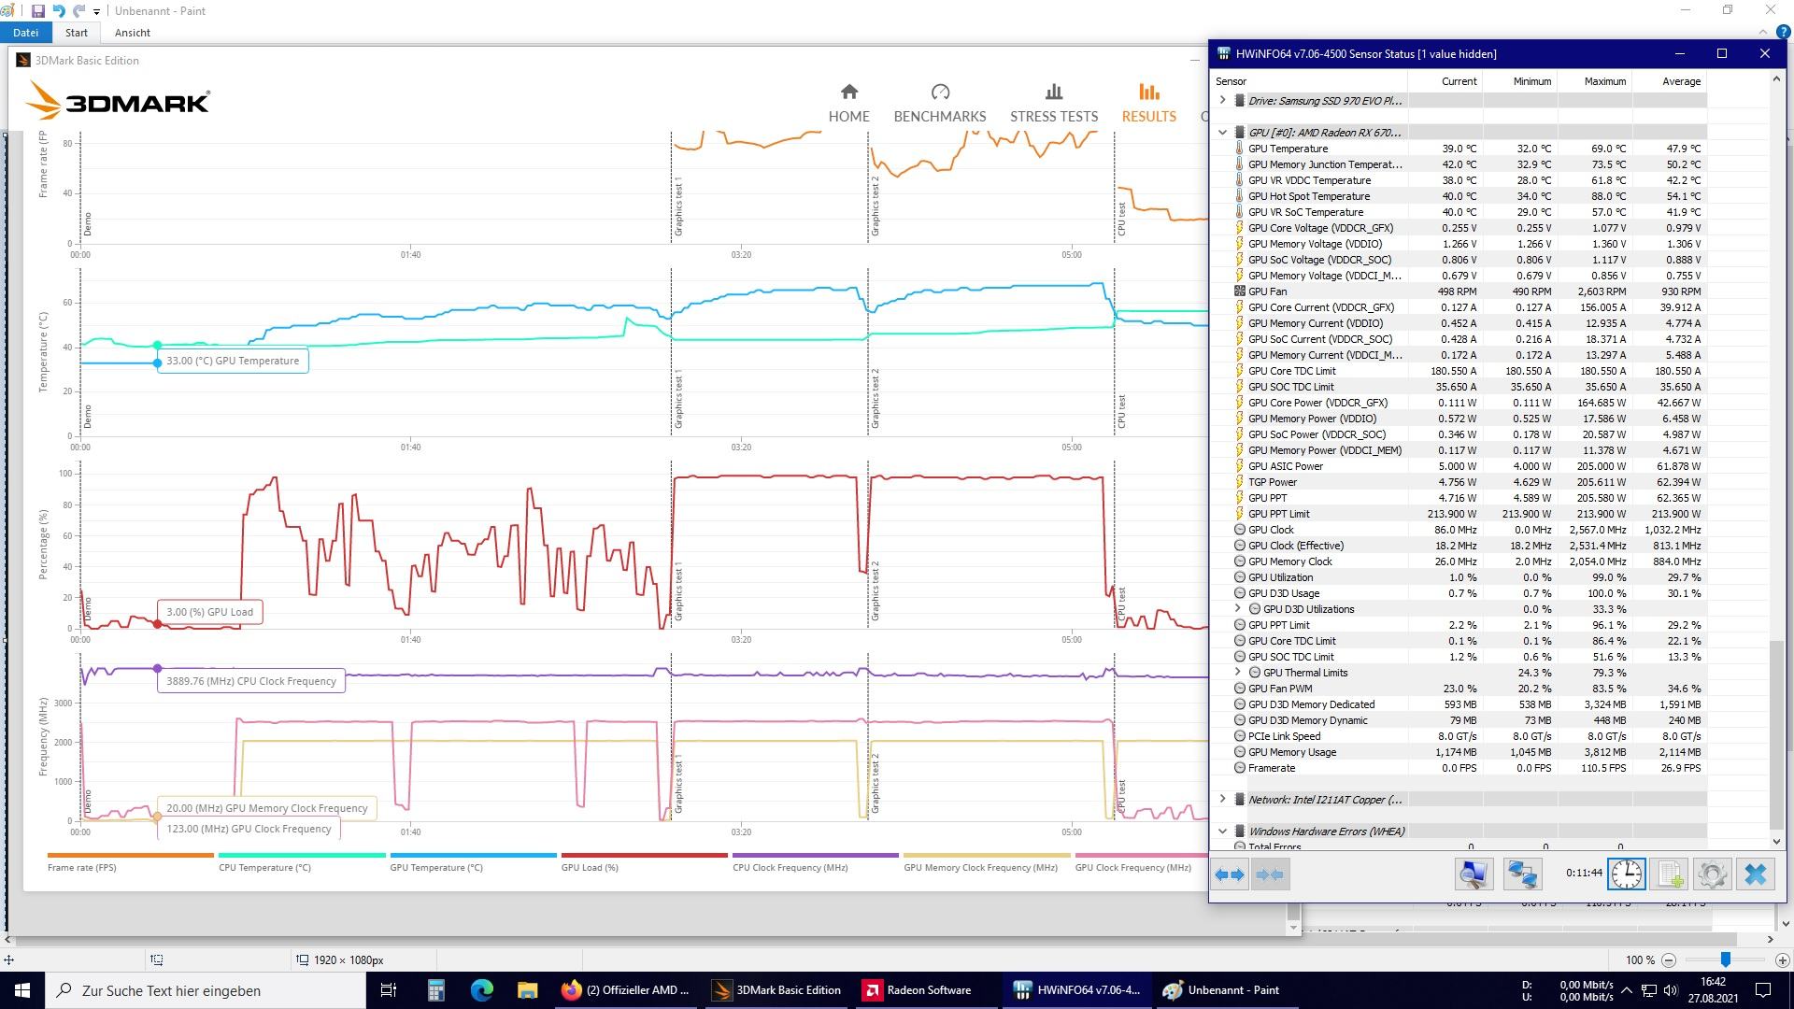Screen dimensions: 1794x1009
Task: Open 3DMark Stress Tests
Action: coord(1054,103)
